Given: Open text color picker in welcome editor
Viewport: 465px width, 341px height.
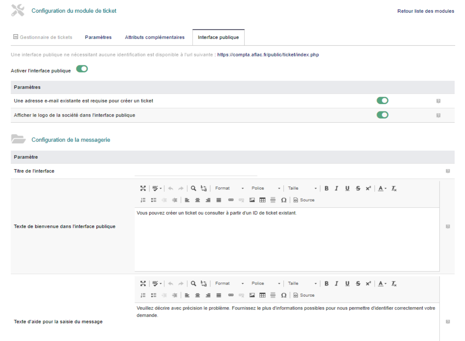Looking at the screenshot, I should [x=382, y=188].
